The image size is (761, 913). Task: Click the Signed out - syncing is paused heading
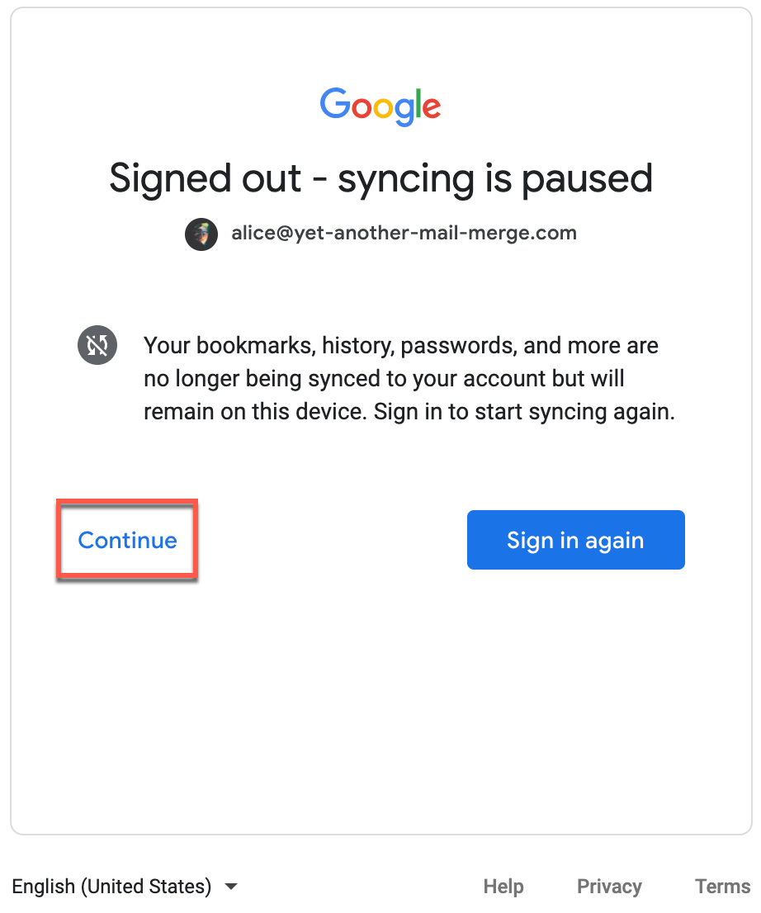pyautogui.click(x=380, y=178)
